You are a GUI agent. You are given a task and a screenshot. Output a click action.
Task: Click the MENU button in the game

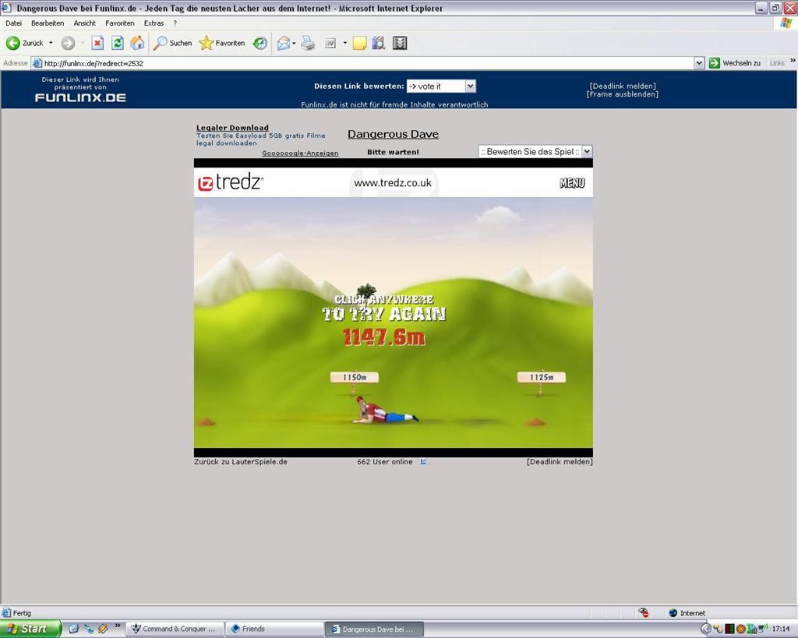pos(572,183)
